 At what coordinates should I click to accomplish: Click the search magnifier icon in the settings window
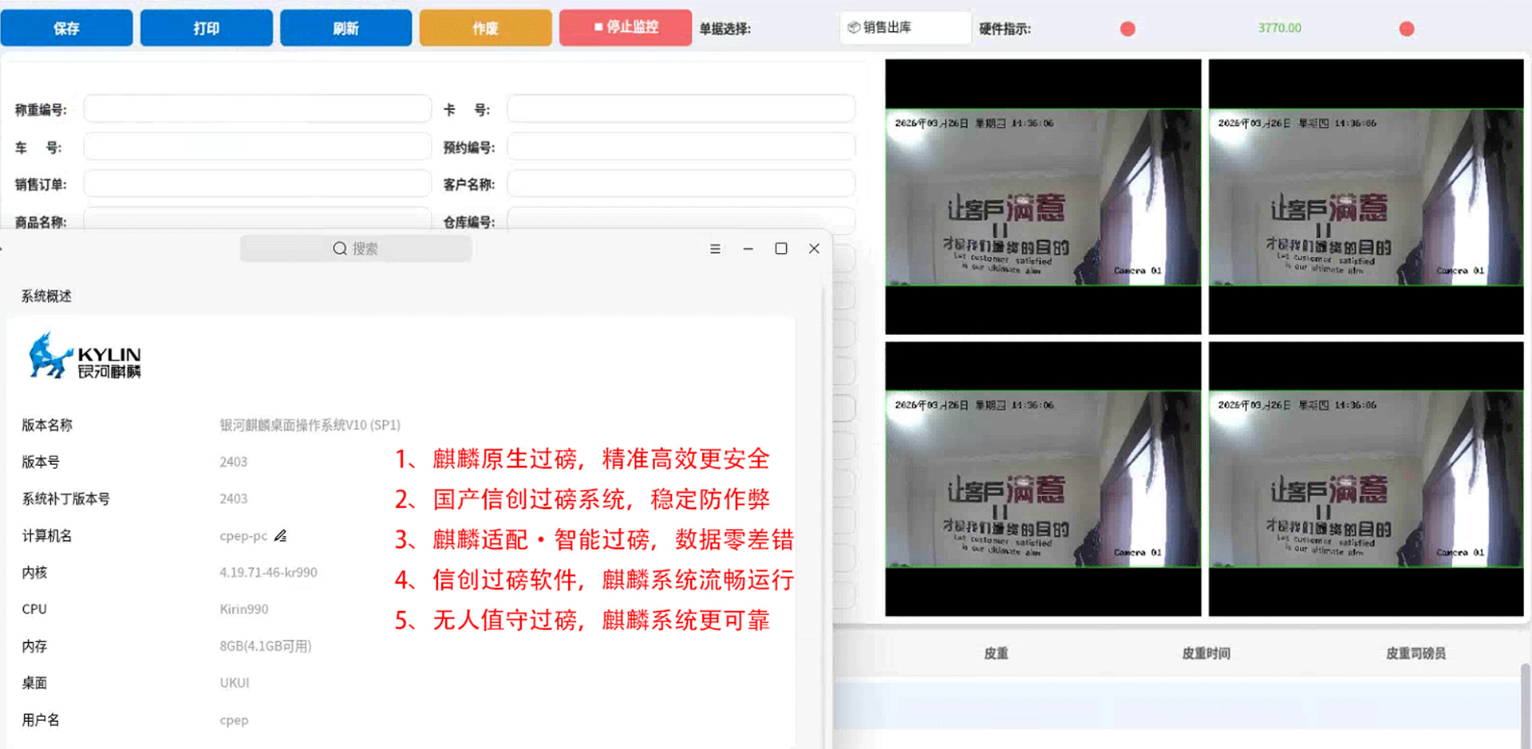pos(340,249)
